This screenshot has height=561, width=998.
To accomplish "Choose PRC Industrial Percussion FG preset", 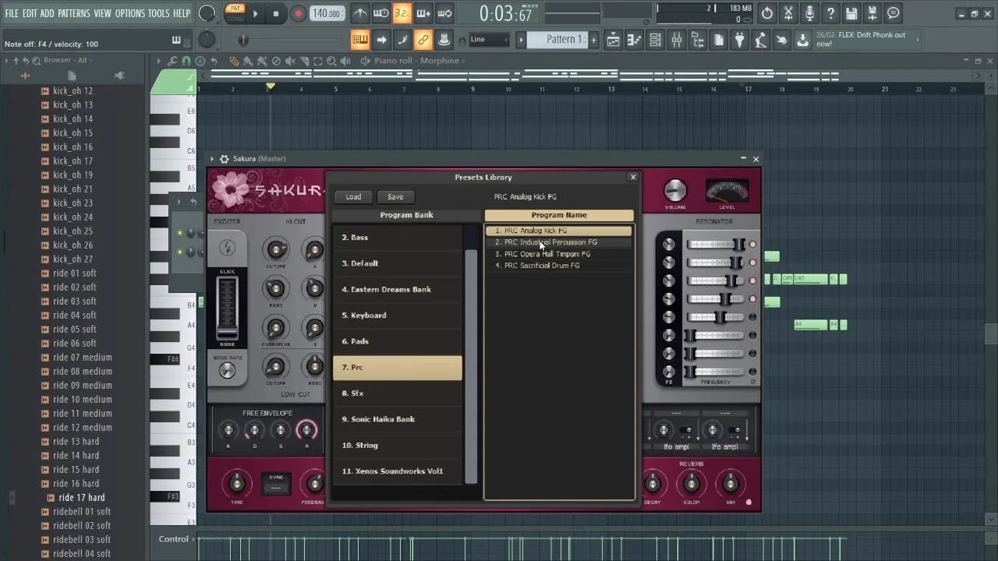I will click(558, 242).
